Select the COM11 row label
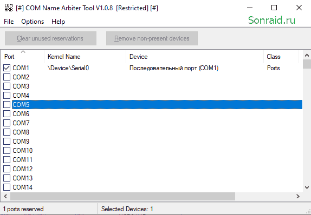311x215 pixels. pyautogui.click(x=22, y=159)
